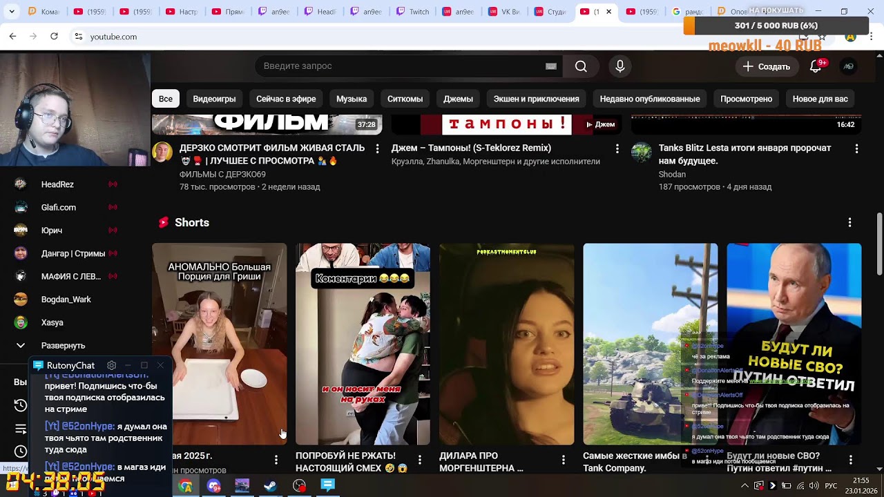Viewport: 884px width, 497px height.
Task: Open Xasya channel in sidebar
Action: coord(66,322)
